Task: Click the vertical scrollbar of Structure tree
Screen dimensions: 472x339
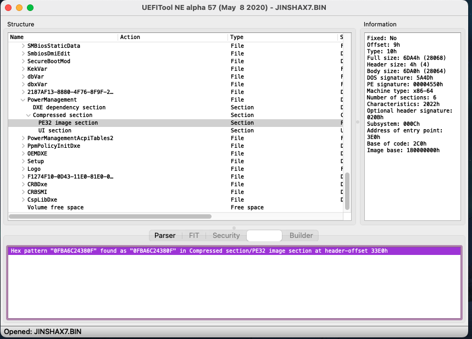Action: coord(347,191)
